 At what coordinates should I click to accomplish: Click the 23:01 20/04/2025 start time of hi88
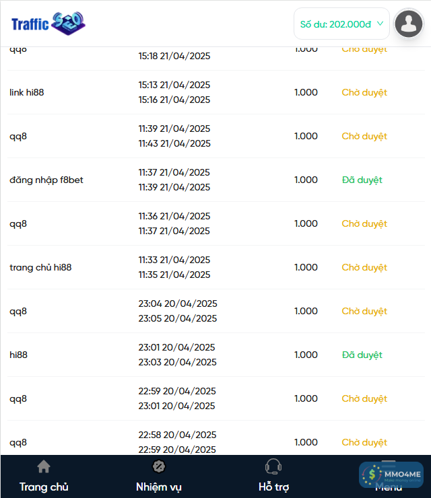pyautogui.click(x=176, y=347)
